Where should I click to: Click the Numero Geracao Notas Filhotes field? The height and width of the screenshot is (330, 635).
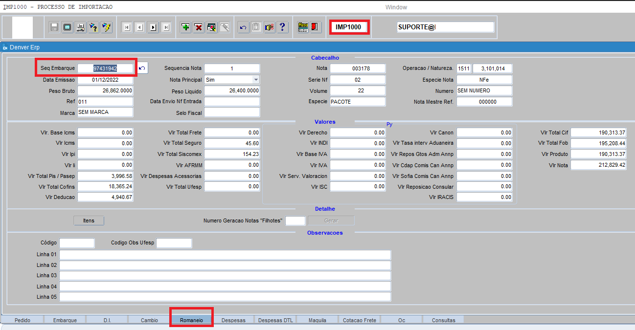tap(295, 220)
